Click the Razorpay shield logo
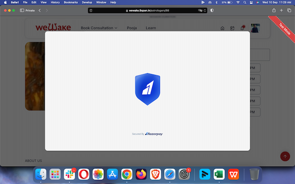Image resolution: width=295 pixels, height=184 pixels. 147,89
